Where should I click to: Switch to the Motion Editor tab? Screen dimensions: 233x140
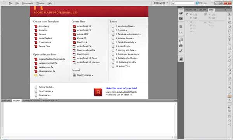point(50,101)
